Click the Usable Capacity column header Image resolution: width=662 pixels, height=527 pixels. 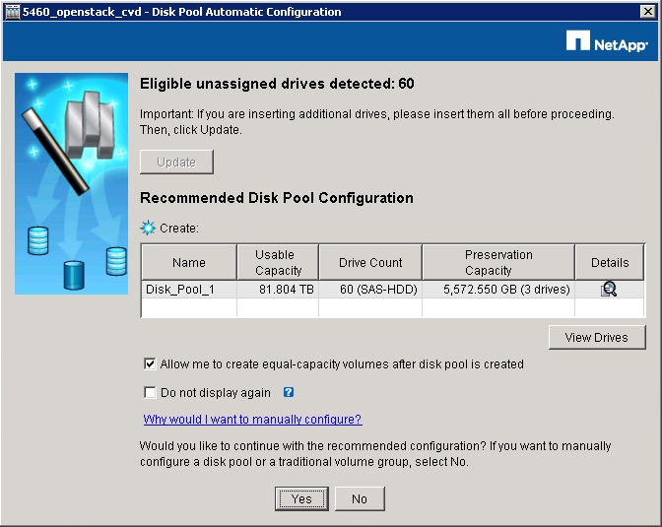[x=278, y=262]
